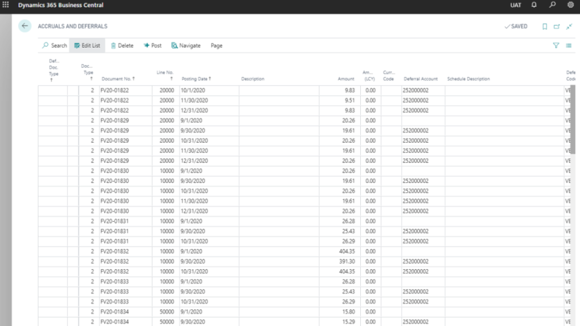This screenshot has height=326, width=580.
Task: Open the Navigate menu
Action: [186, 45]
